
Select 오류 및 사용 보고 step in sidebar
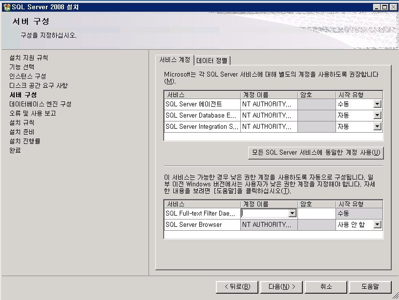(33, 113)
